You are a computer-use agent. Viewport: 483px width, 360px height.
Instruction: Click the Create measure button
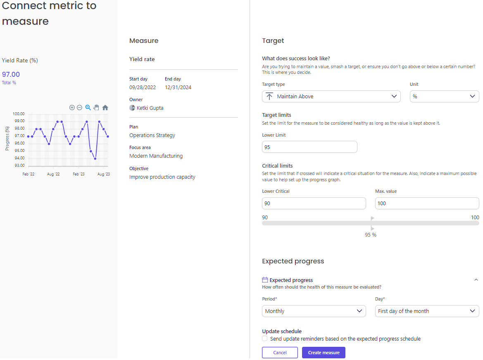coord(324,352)
